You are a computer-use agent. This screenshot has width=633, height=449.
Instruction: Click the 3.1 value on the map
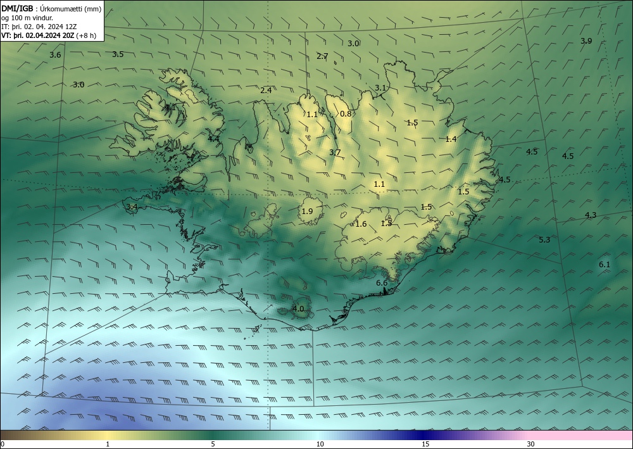[380, 87]
